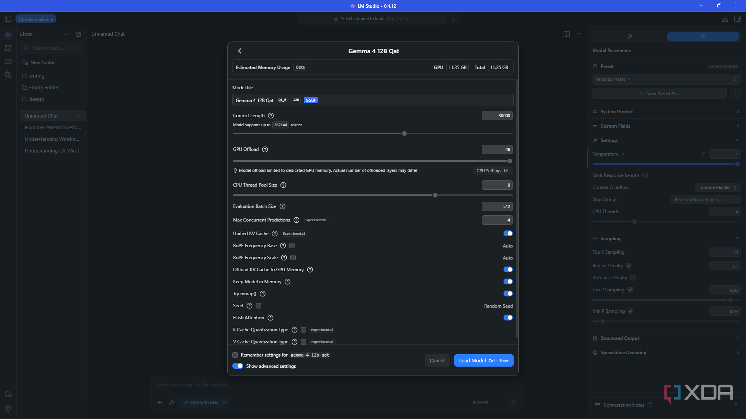Click the attach plus icon in message box
Screen dimensions: 746x419
tap(160, 402)
